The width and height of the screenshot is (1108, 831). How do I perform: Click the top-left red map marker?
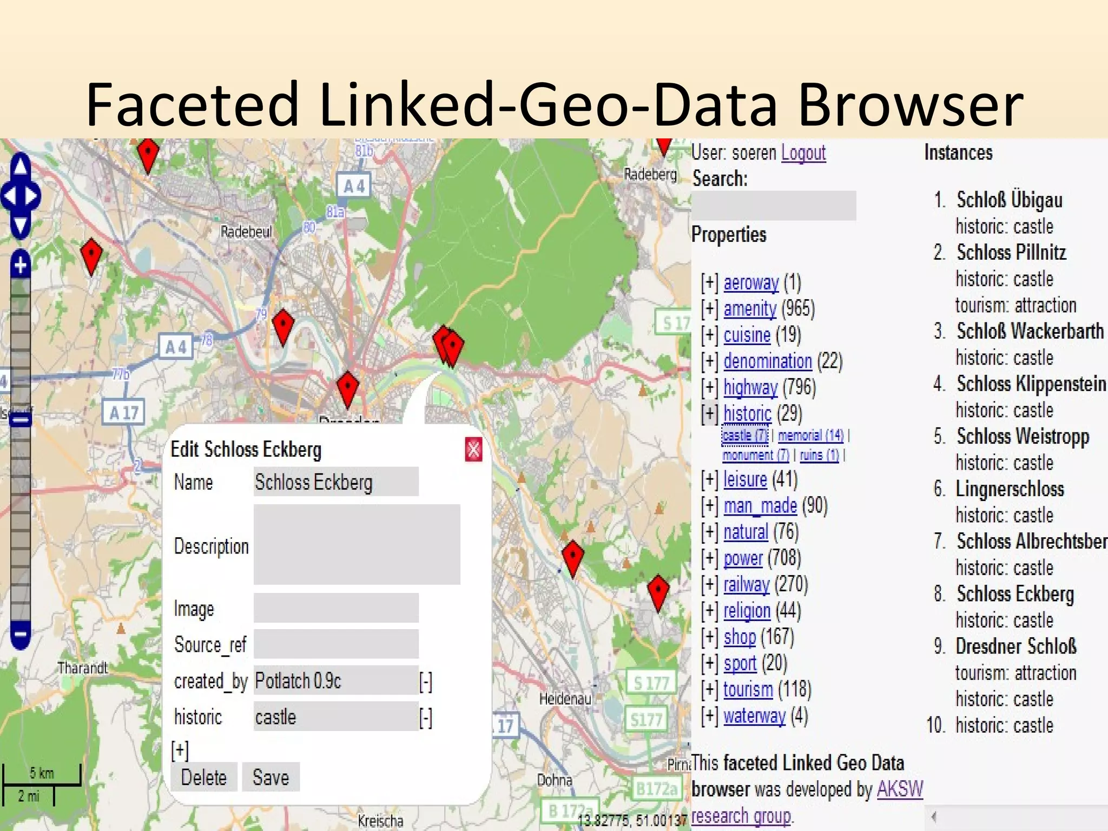pyautogui.click(x=148, y=156)
